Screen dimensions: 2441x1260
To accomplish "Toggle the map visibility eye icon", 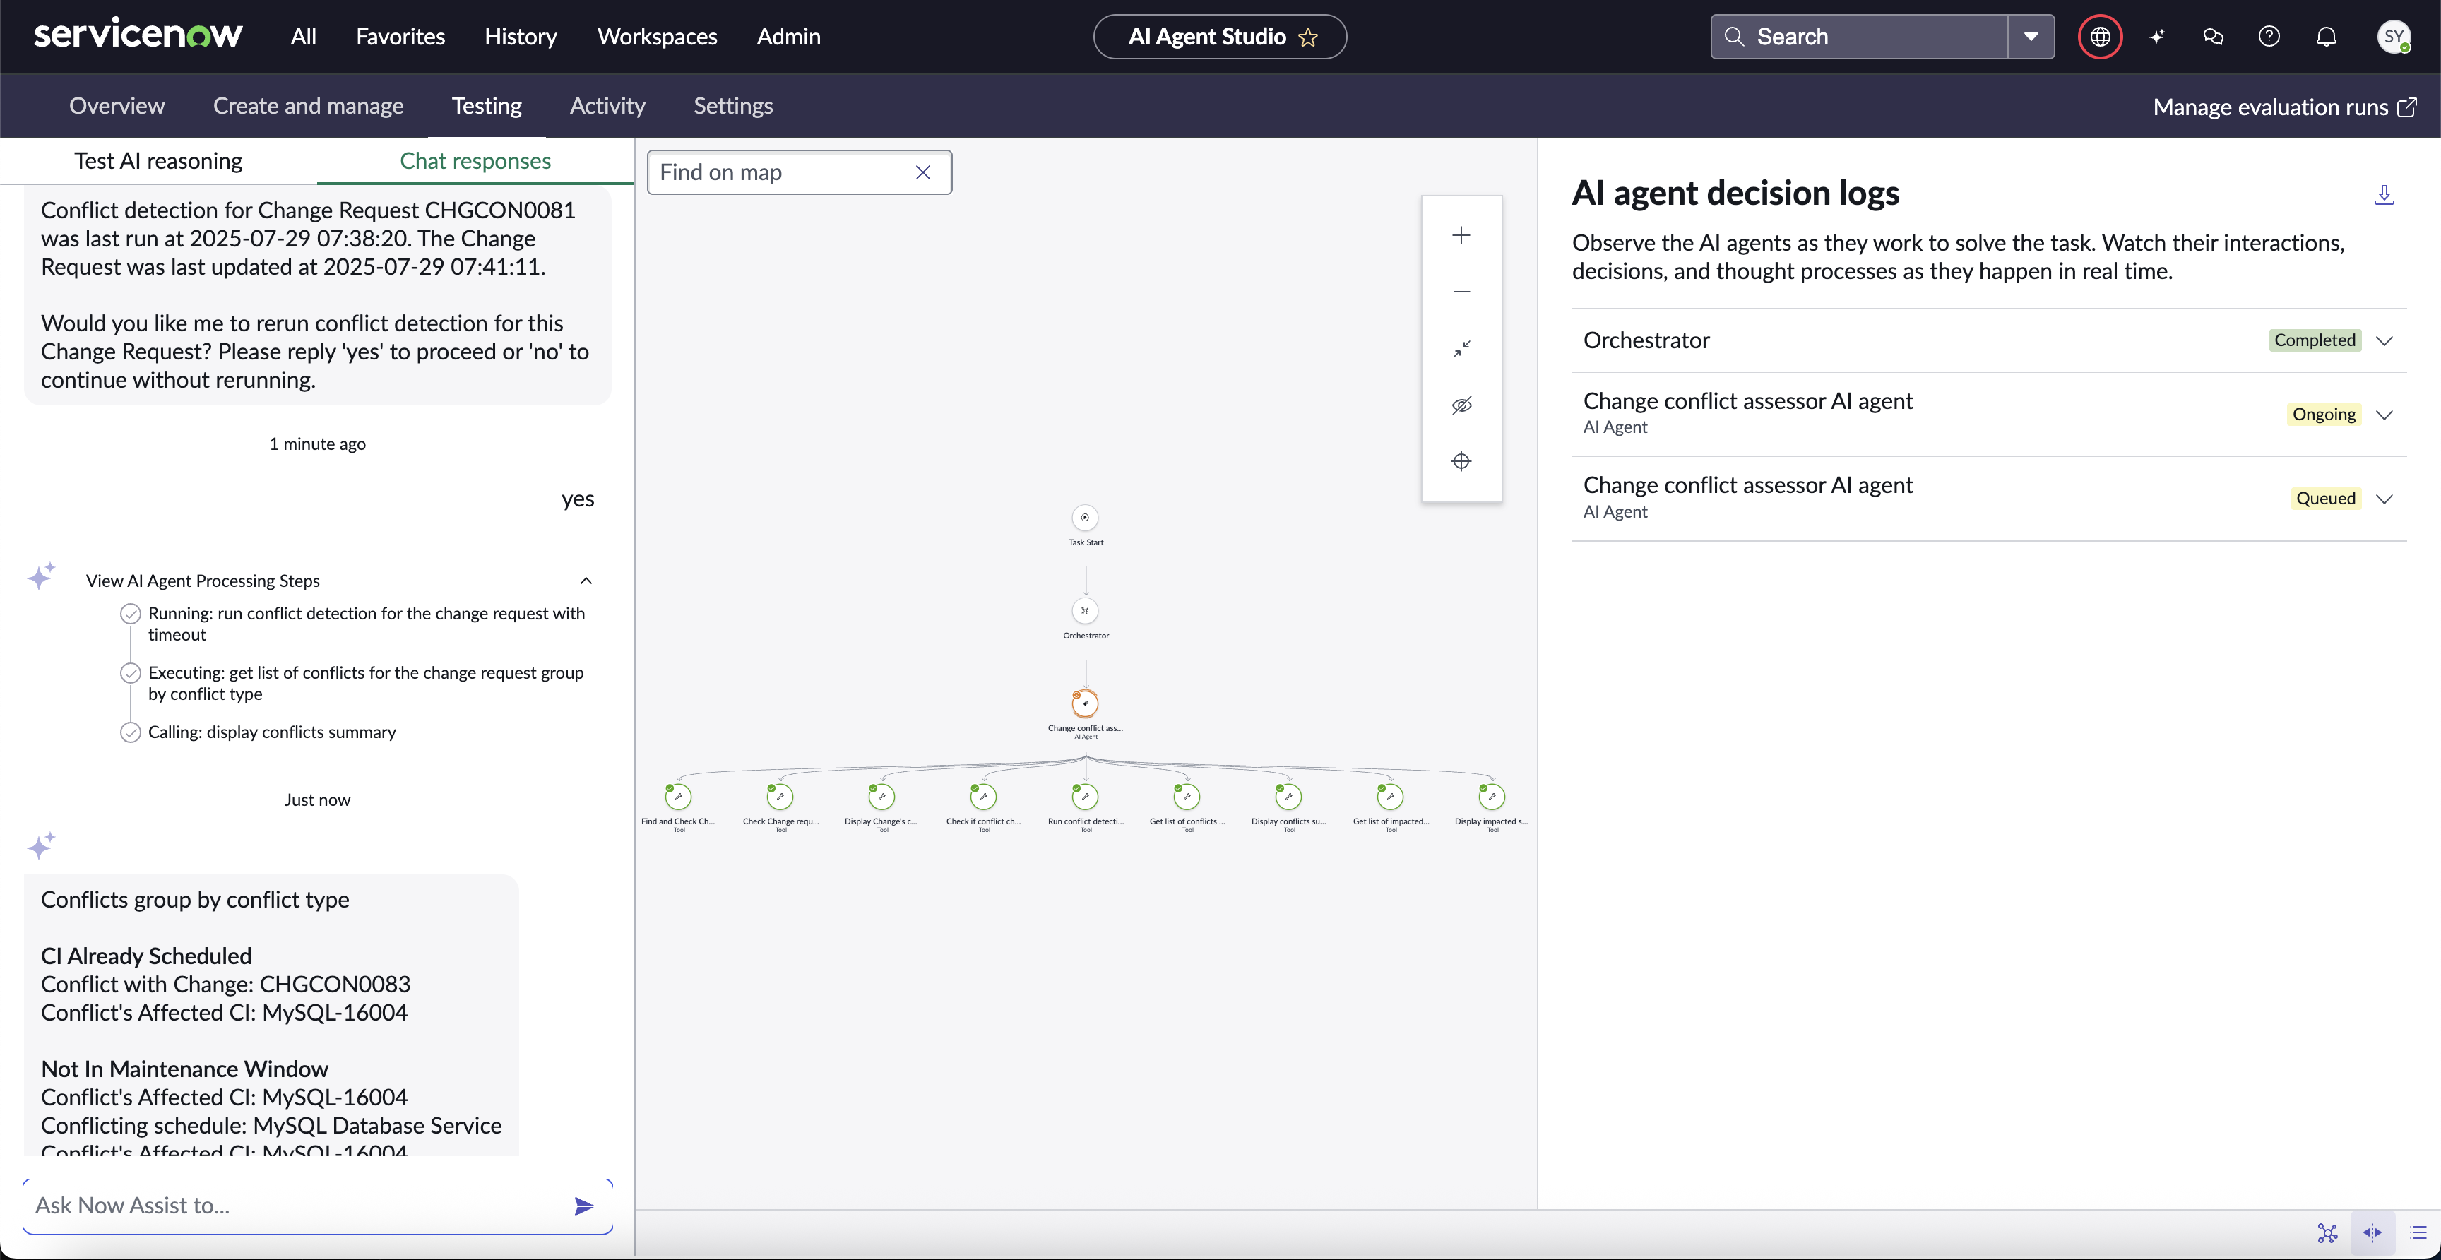I will pos(1461,405).
